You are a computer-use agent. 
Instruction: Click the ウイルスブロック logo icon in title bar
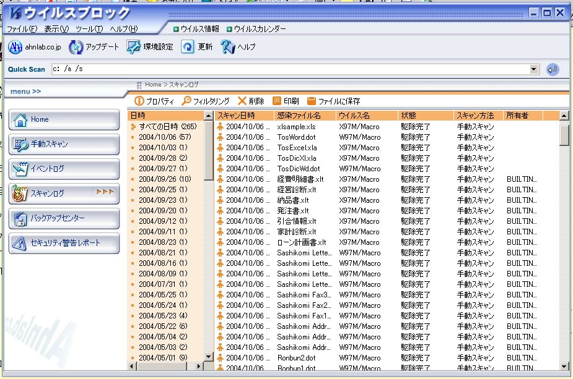(16, 14)
